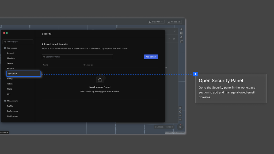274x154 pixels.
Task: Open the General settings page
Action: [x=10, y=53]
